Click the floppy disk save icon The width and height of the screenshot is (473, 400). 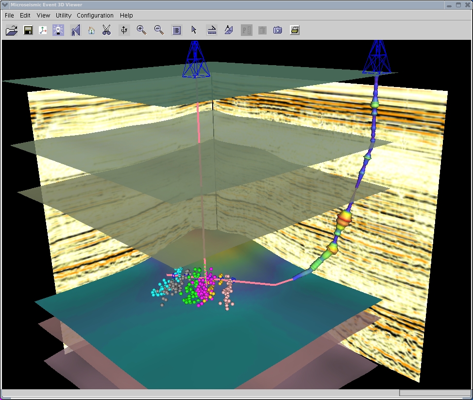(28, 31)
